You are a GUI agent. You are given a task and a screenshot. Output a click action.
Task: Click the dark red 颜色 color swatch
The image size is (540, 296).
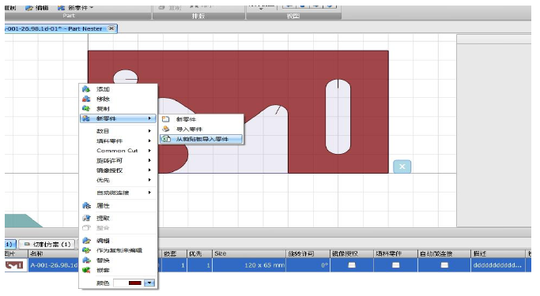(134, 283)
